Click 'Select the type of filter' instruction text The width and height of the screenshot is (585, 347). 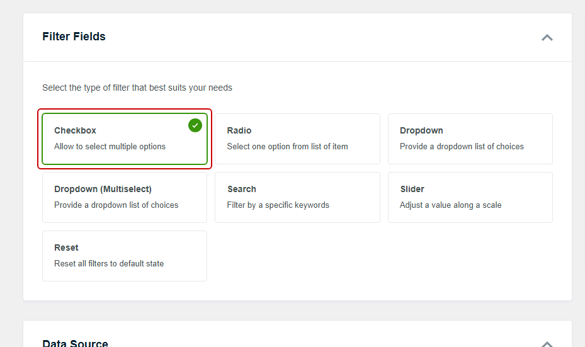click(137, 88)
